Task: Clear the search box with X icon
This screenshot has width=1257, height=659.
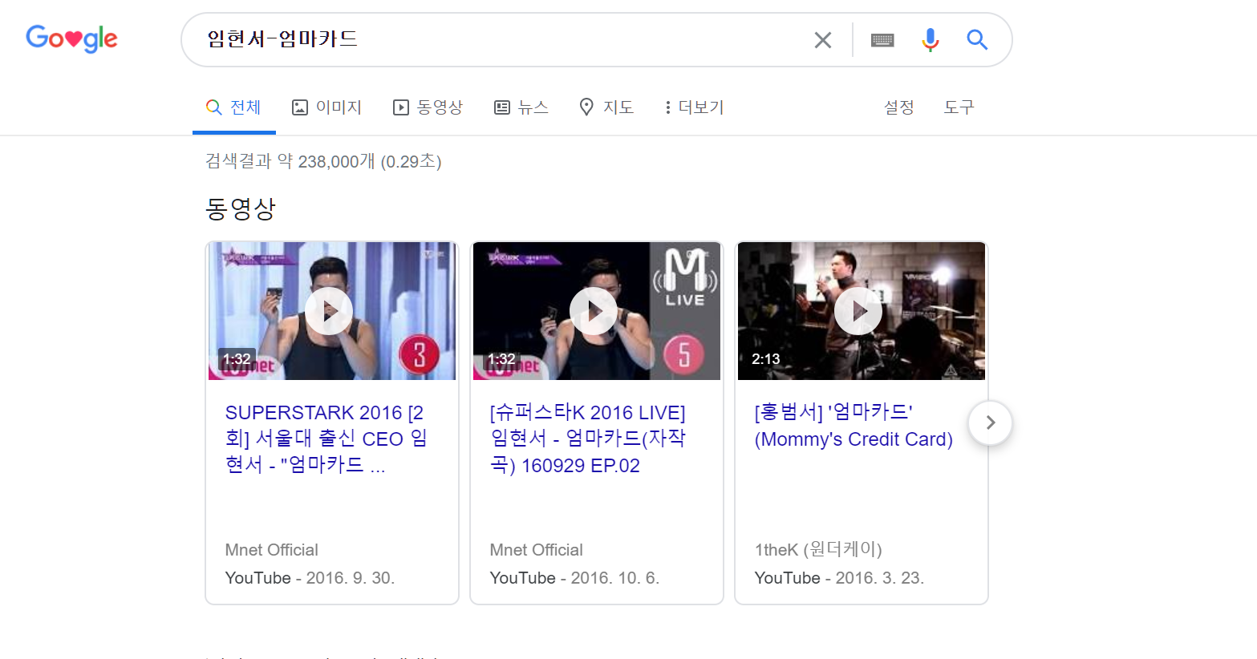Action: [822, 40]
